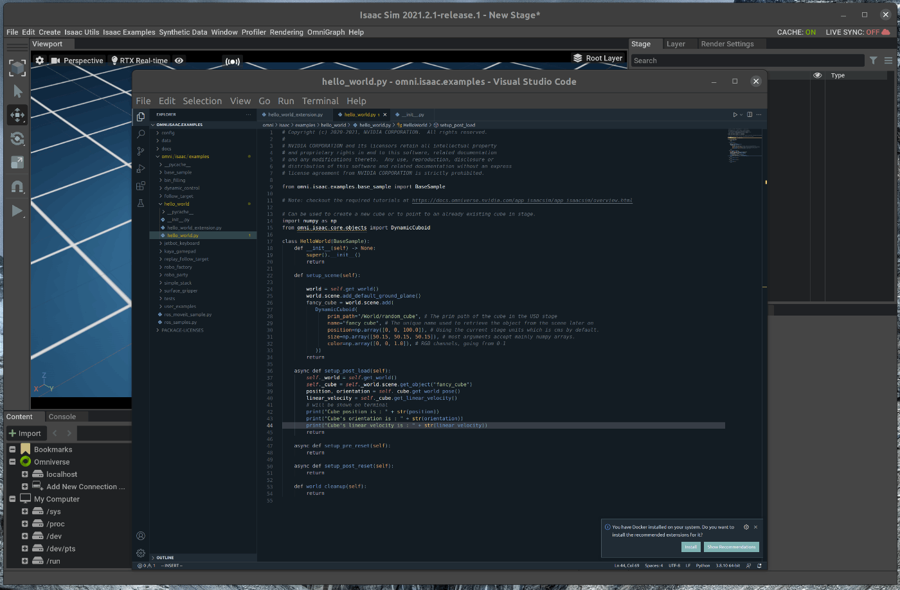Start simulation with the Play button
The width and height of the screenshot is (900, 590).
point(17,211)
